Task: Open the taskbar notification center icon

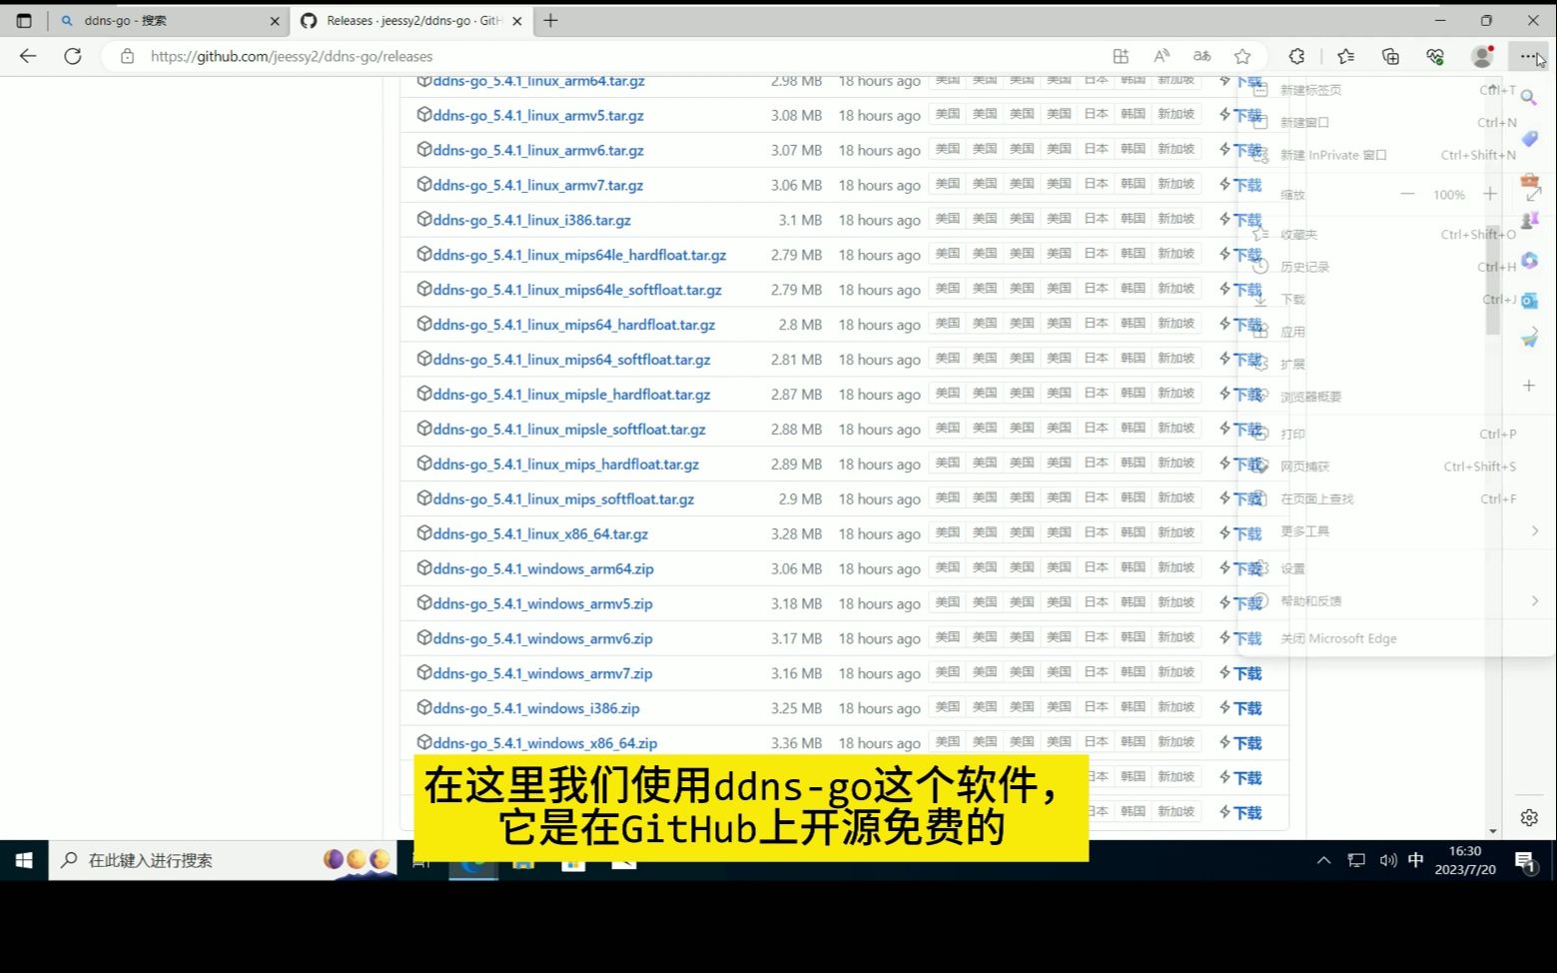Action: (1525, 861)
